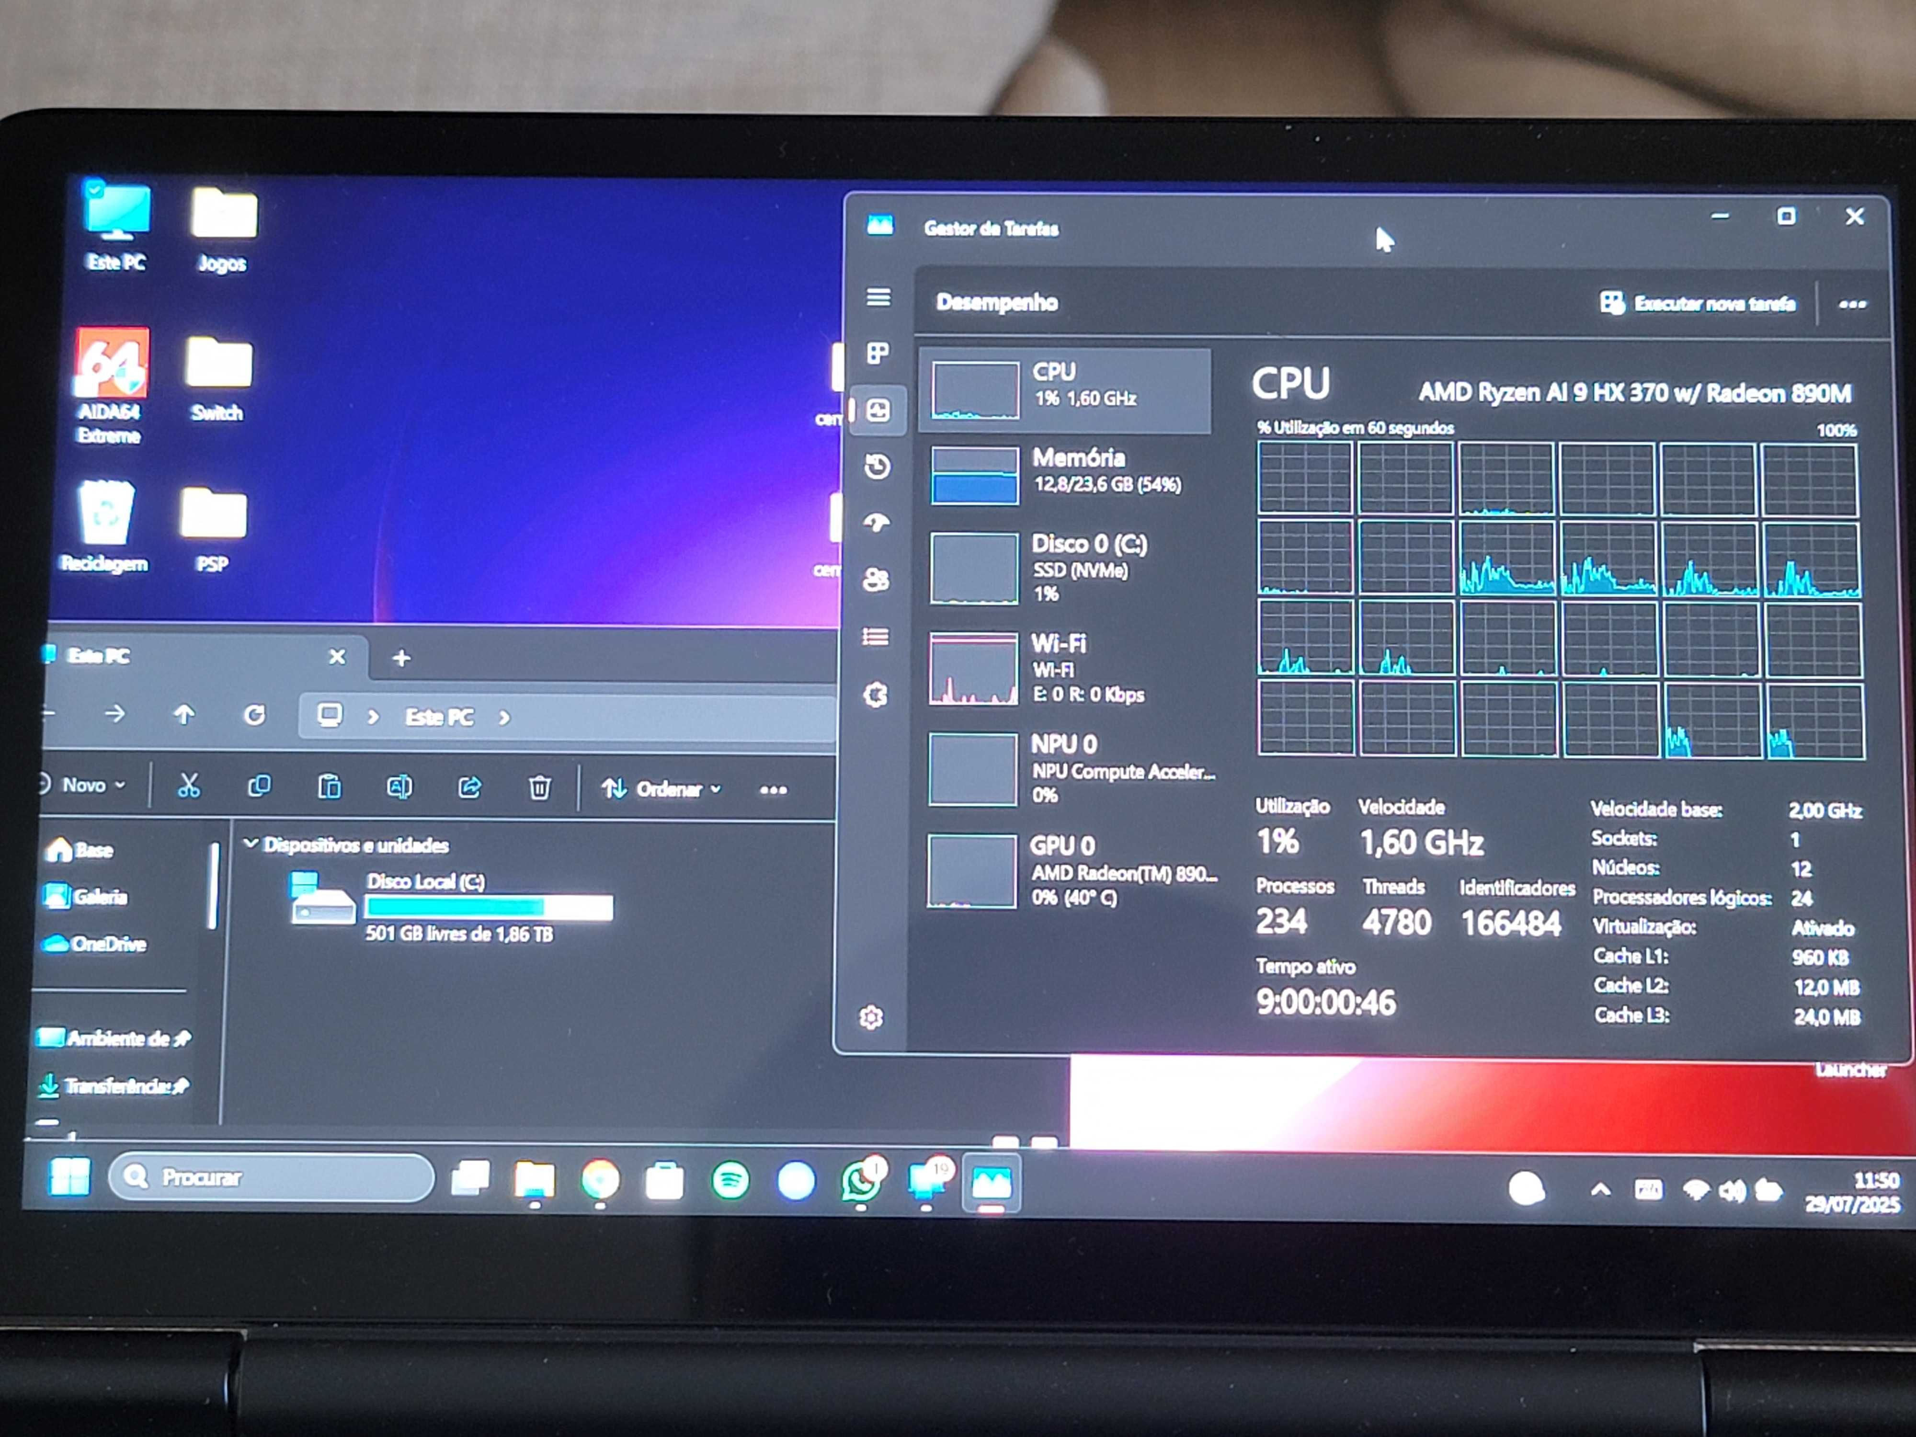Open Switch desktop folder

[x=217, y=379]
